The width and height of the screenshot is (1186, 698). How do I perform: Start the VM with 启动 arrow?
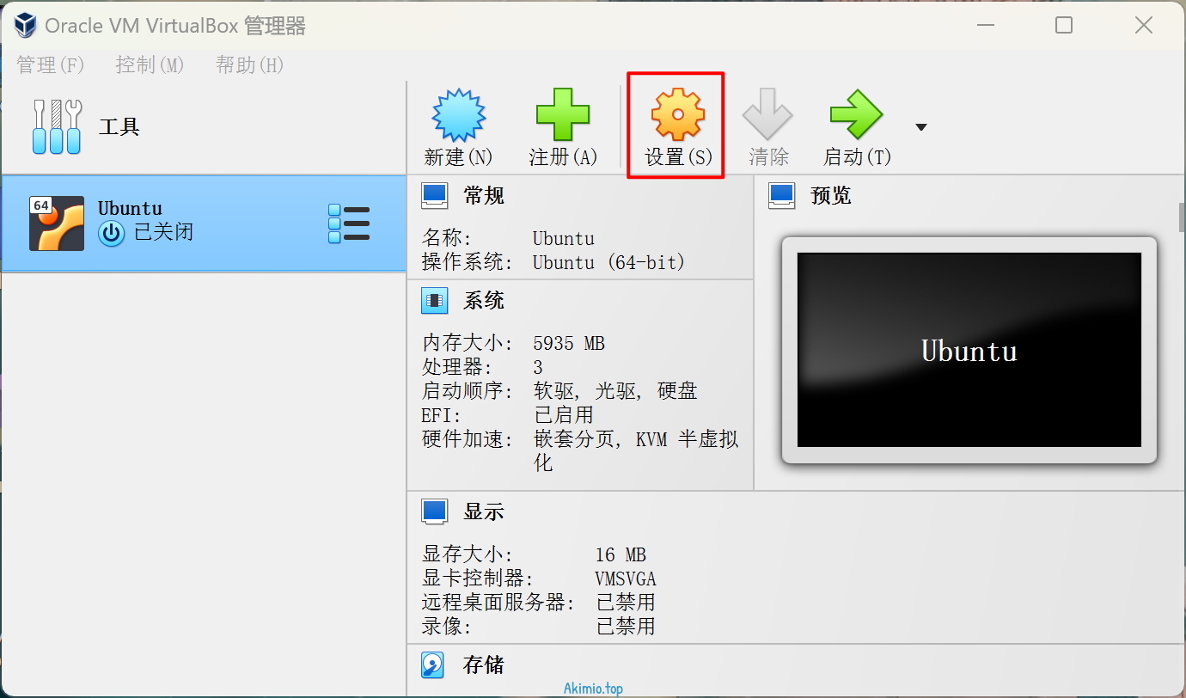(x=856, y=115)
